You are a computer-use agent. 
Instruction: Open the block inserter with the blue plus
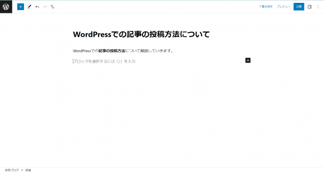[21, 7]
